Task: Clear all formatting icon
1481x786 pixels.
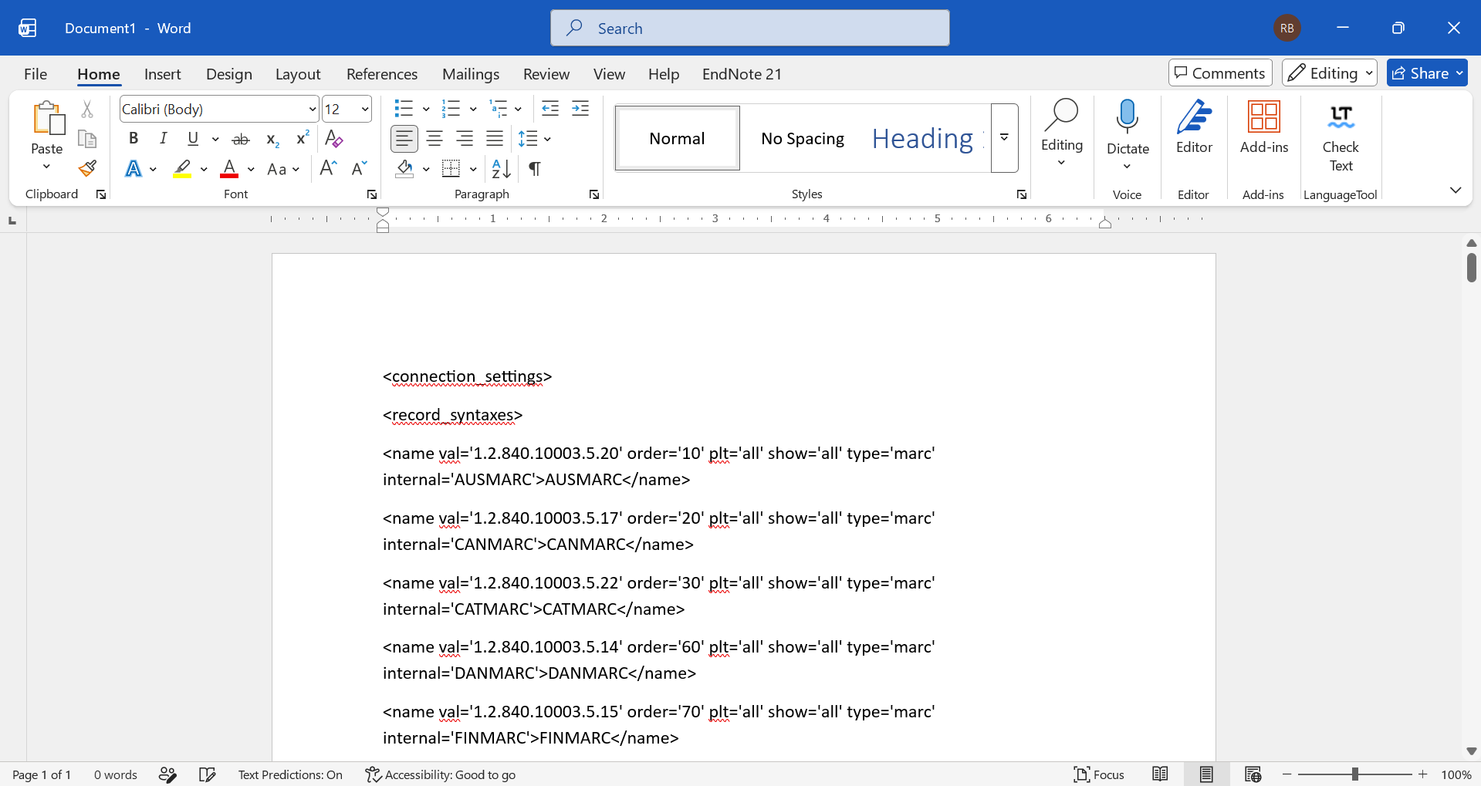Action: 333,139
